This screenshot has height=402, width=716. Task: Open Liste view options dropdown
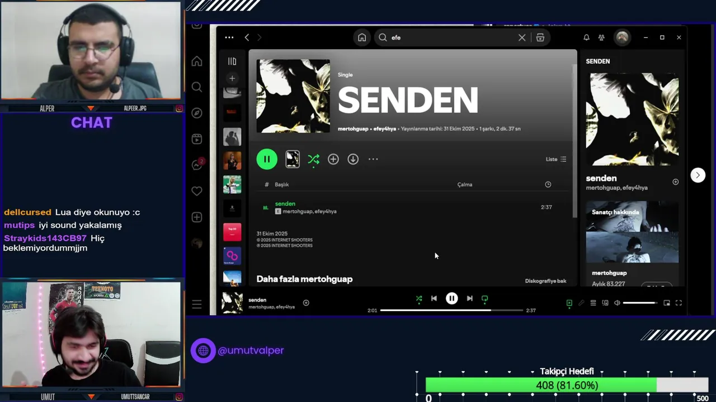(x=556, y=159)
